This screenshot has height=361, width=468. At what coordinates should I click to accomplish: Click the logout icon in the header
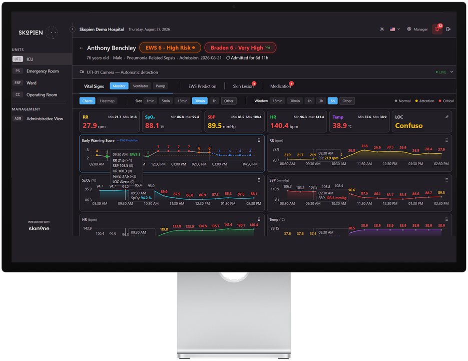click(x=448, y=29)
